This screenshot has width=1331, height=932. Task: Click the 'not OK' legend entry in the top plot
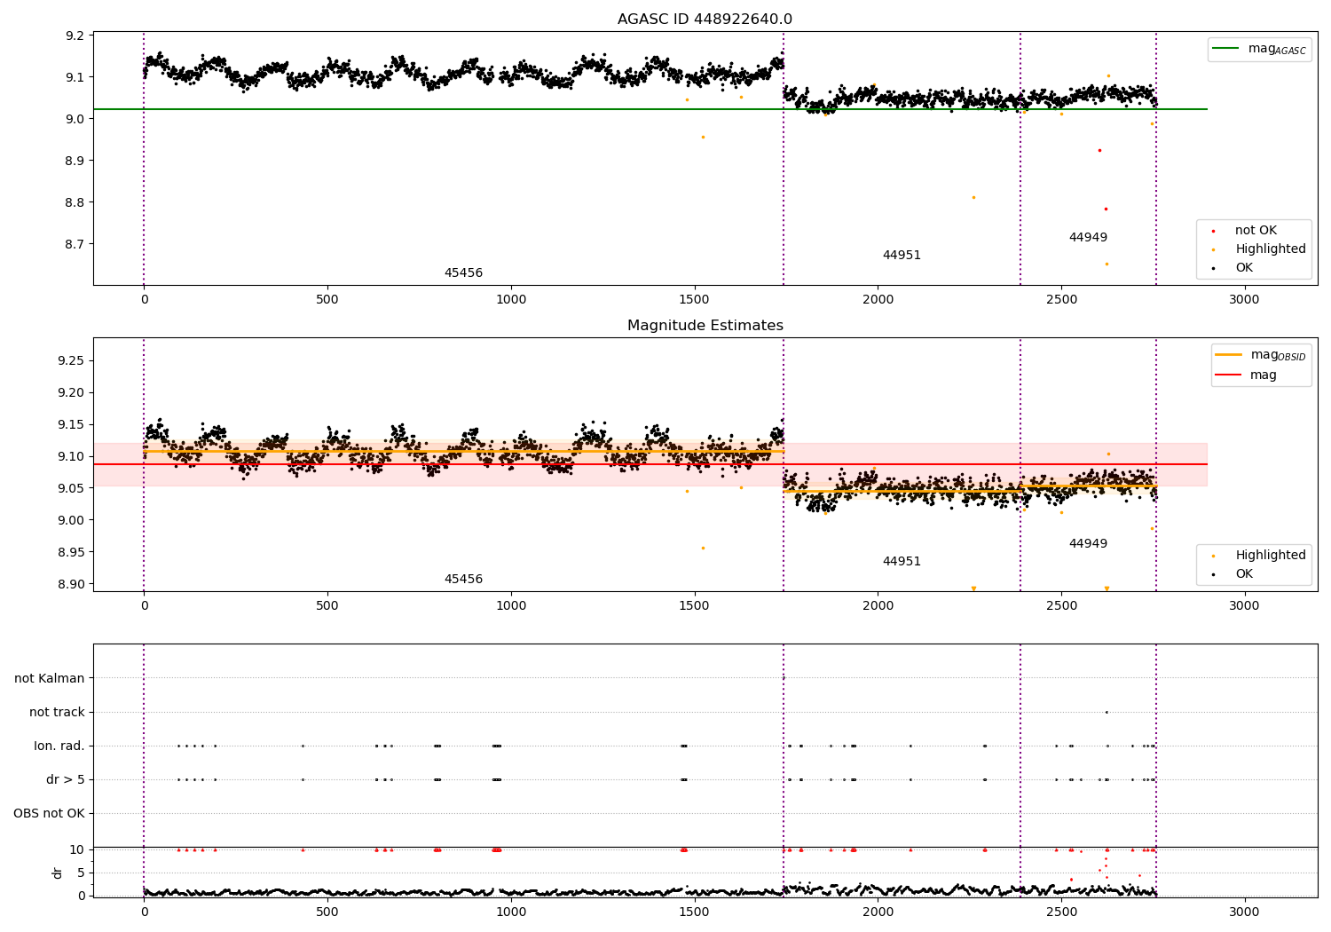[1256, 230]
